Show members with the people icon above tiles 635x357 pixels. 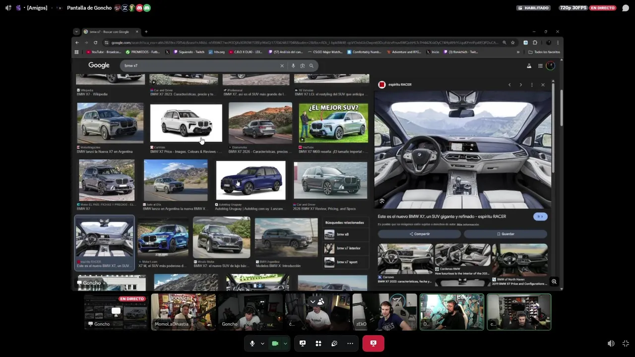coord(321,301)
